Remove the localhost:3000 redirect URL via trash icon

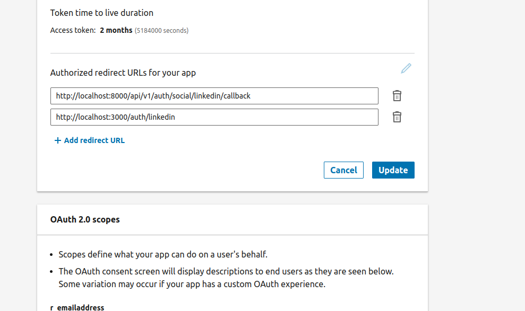tap(397, 117)
